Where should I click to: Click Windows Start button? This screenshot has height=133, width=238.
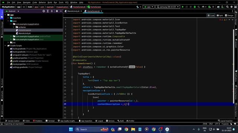[71, 129]
